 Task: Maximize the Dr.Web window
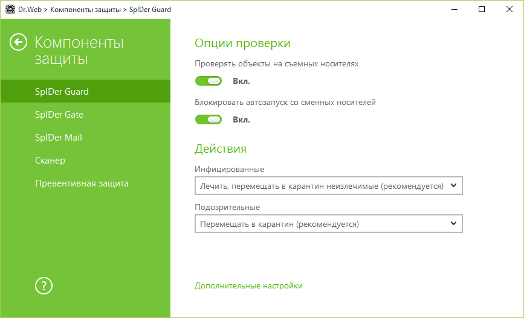482,9
